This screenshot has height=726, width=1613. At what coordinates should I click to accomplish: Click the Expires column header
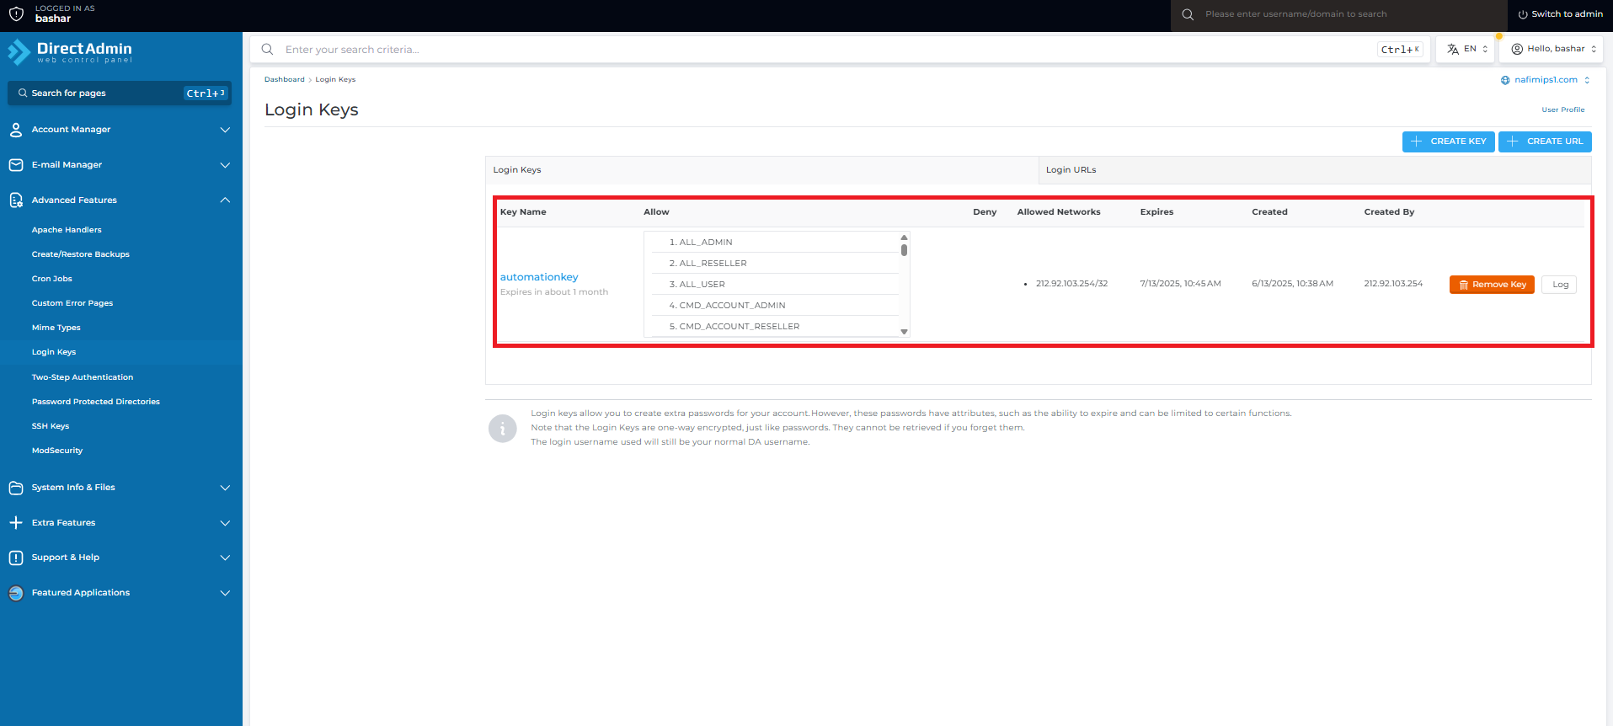click(x=1156, y=212)
